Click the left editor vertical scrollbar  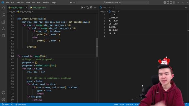coord(97,47)
